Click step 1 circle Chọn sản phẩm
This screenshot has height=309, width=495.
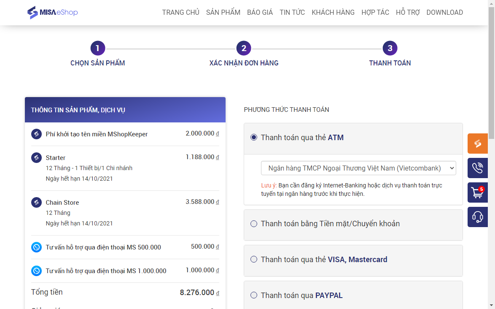(97, 48)
